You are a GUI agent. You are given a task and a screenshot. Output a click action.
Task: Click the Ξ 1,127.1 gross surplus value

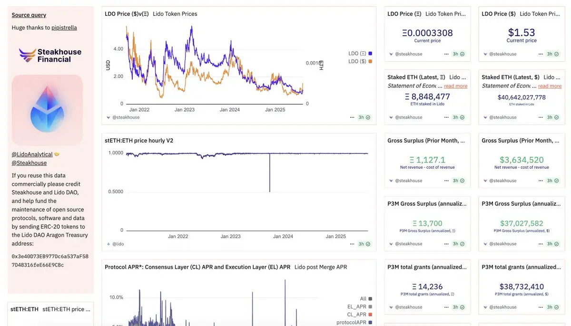[x=427, y=160]
